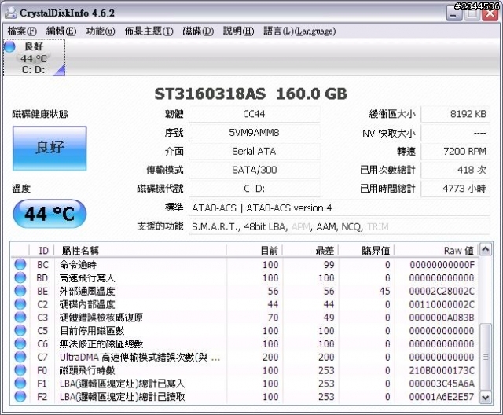This screenshot has height=415, width=503.
Task: Click the supported features field S.M.A.R.T.
Action: 340,226
